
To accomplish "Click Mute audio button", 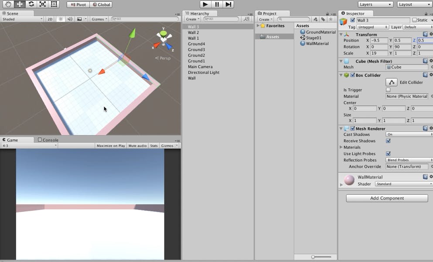I will pos(137,145).
